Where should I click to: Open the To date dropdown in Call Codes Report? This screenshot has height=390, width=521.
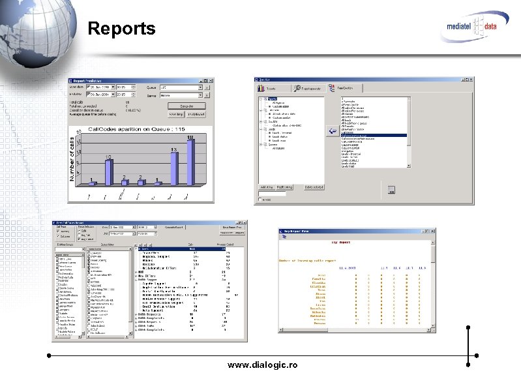(134, 234)
